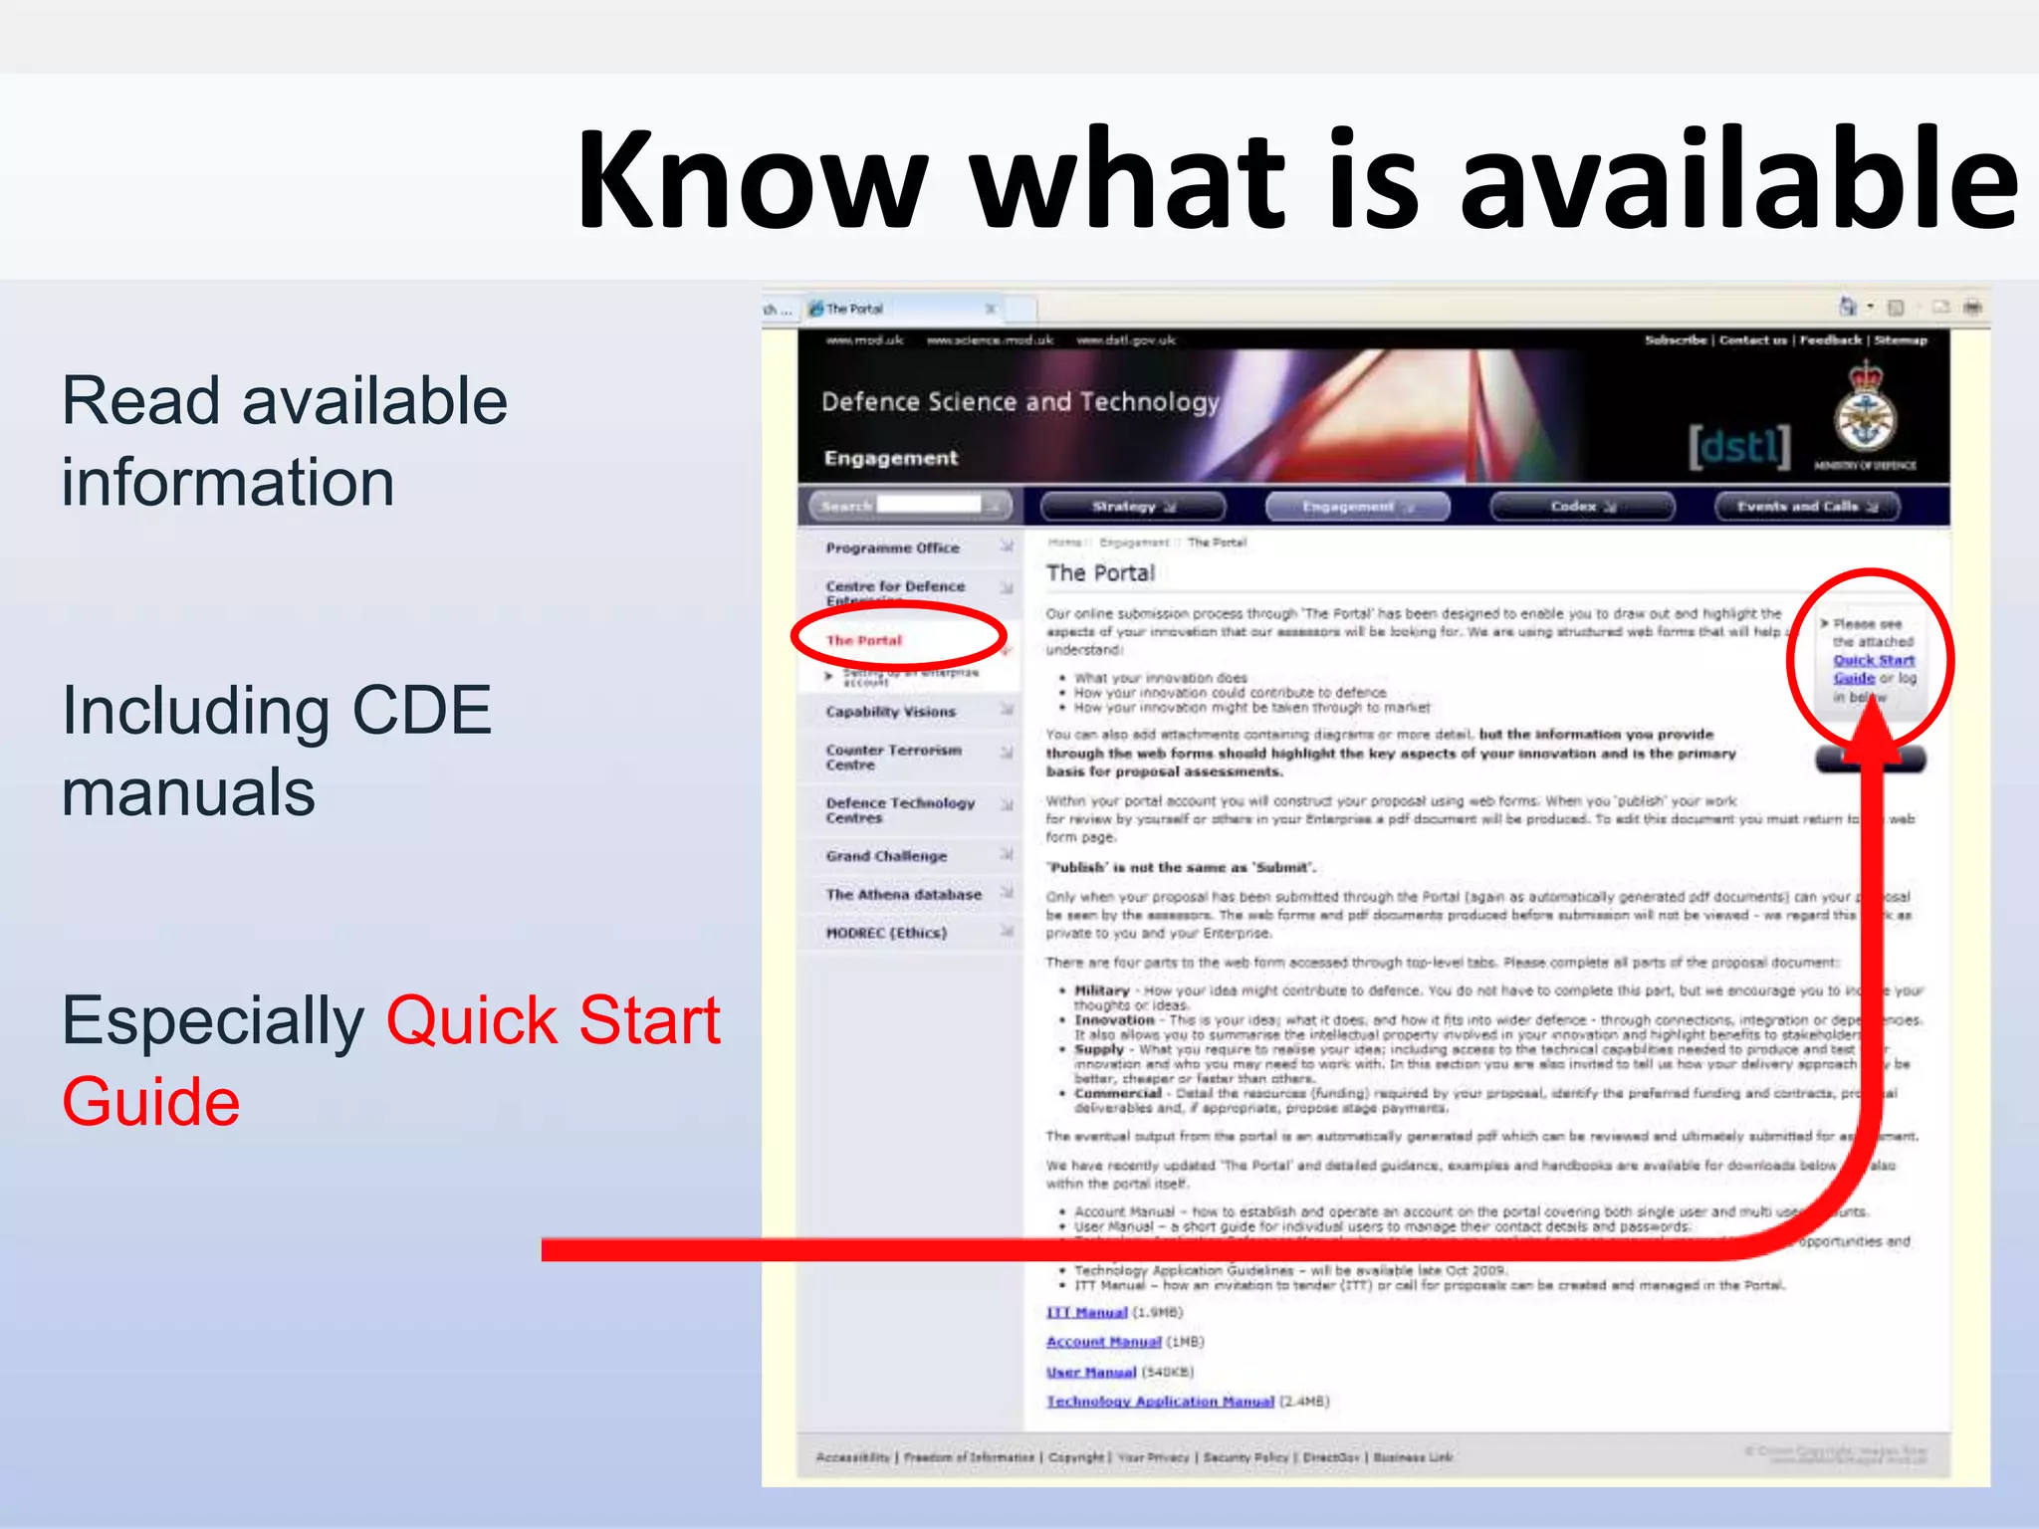The image size is (2039, 1529).
Task: Click the 'The Portal' page heading
Action: tap(1100, 573)
